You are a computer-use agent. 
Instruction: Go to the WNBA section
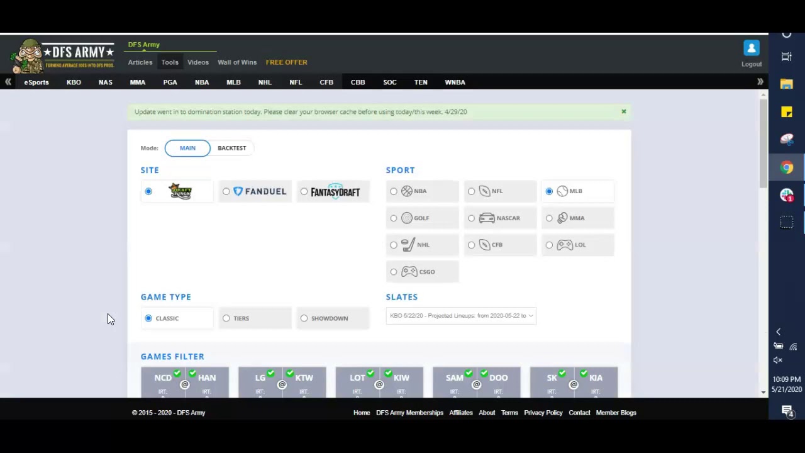pos(455,82)
